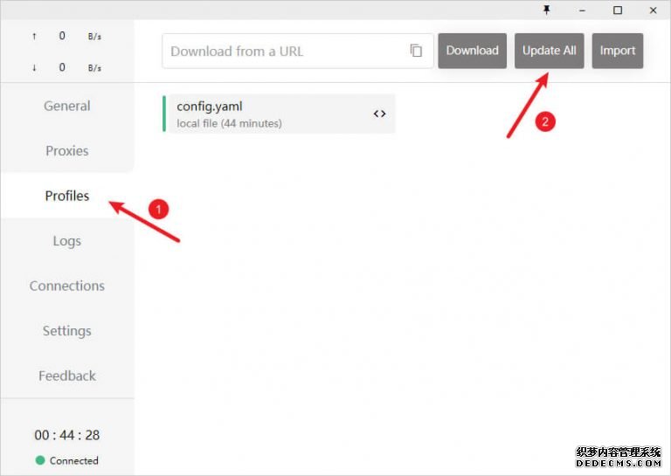Click the paste clipboard icon in URL field
Screen dimensions: 671x476
pos(416,51)
